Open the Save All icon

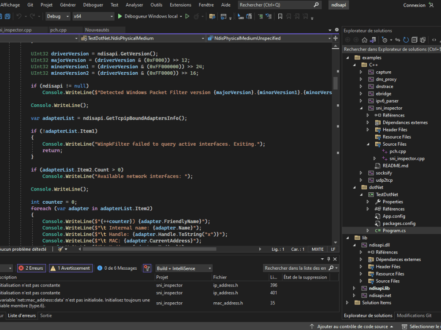[x=7, y=16]
